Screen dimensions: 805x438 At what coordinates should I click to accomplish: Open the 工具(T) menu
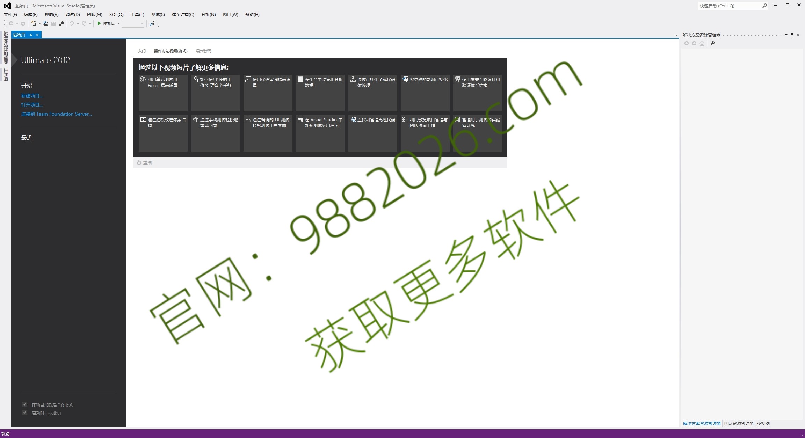[x=137, y=14]
